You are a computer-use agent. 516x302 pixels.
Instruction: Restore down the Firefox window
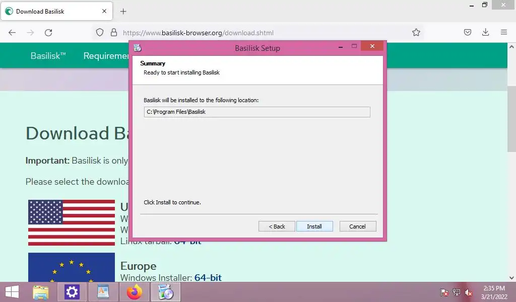[x=485, y=5]
